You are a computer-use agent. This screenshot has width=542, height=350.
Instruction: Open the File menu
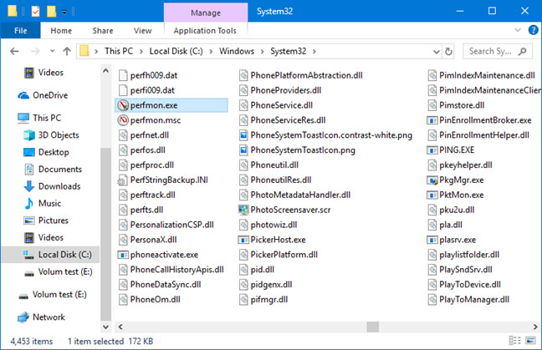tap(21, 30)
